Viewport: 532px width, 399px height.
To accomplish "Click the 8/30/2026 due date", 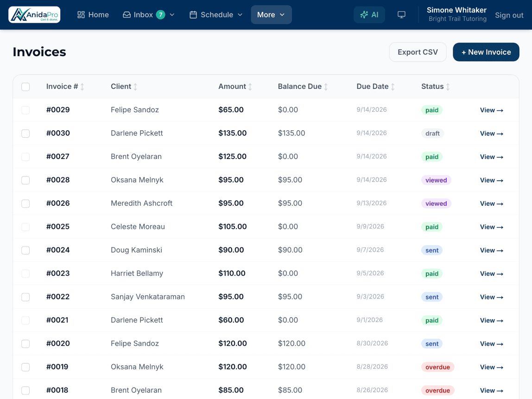I will pos(372,343).
